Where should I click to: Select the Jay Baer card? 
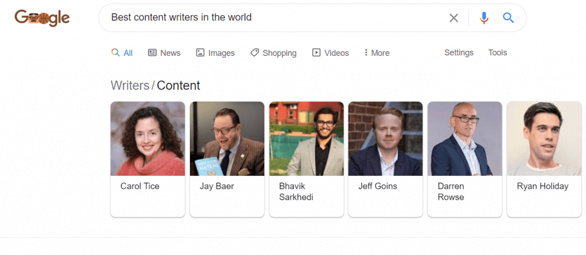tap(227, 159)
